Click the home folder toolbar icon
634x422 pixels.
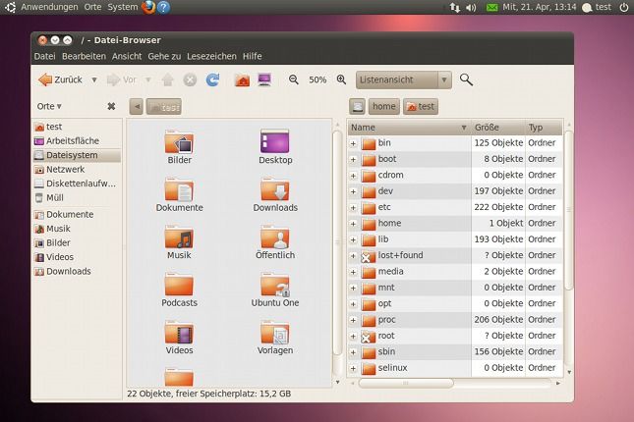pyautogui.click(x=242, y=79)
